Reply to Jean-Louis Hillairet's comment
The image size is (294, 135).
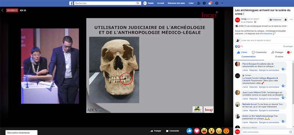[x=253, y=99]
